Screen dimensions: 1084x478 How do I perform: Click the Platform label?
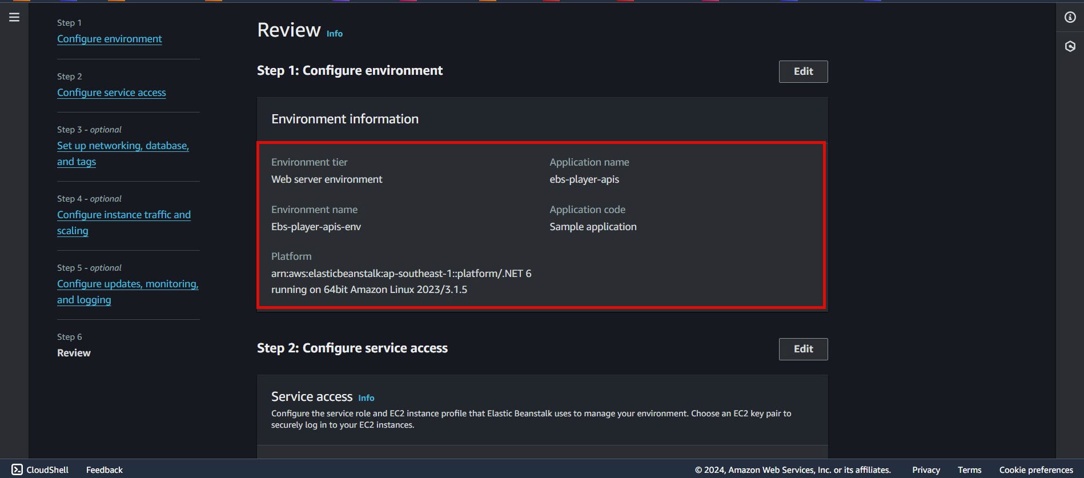(291, 256)
